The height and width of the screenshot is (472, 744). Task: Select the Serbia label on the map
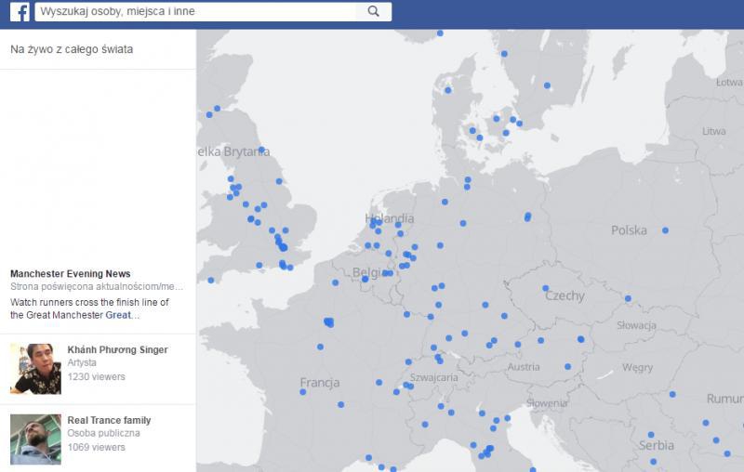pyautogui.click(x=657, y=446)
